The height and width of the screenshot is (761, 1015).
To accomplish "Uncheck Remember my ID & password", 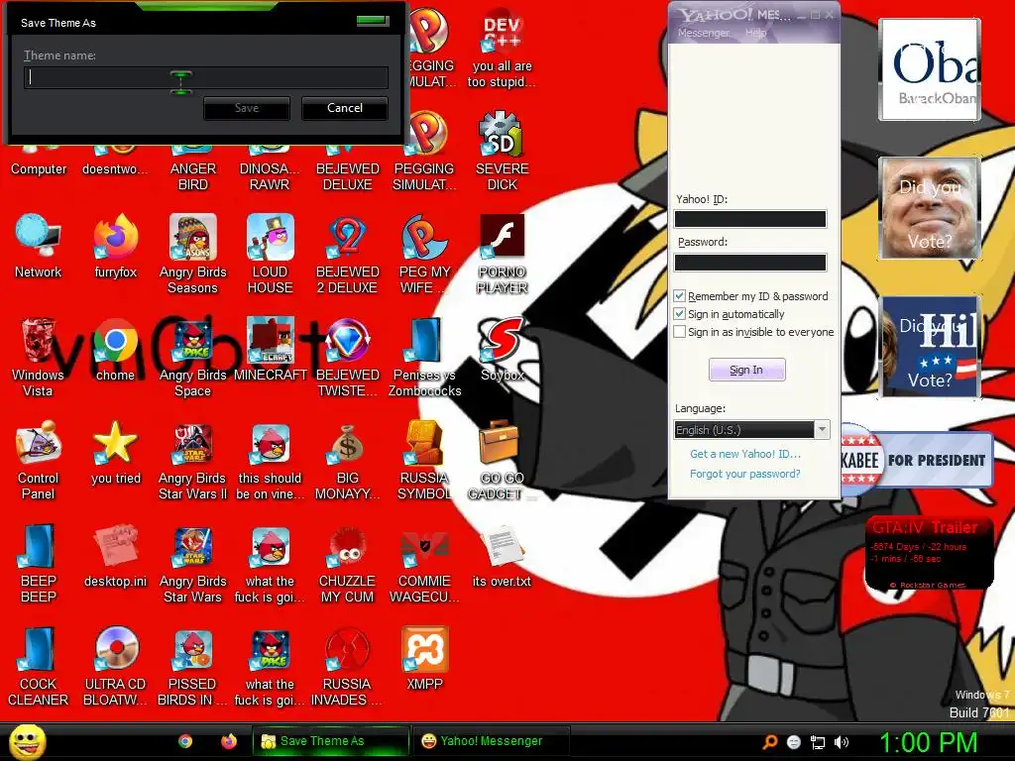I will pos(679,295).
